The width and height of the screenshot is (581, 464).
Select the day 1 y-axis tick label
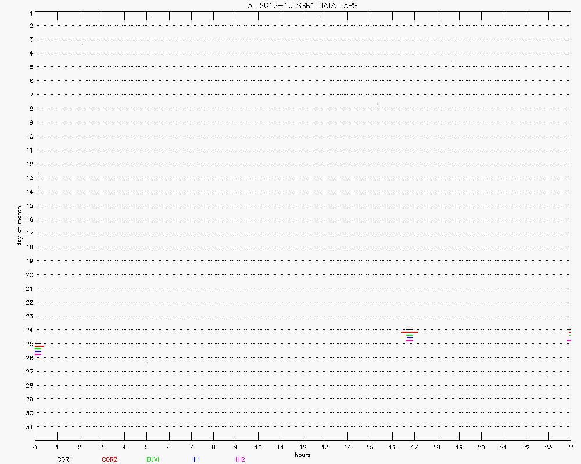point(30,13)
